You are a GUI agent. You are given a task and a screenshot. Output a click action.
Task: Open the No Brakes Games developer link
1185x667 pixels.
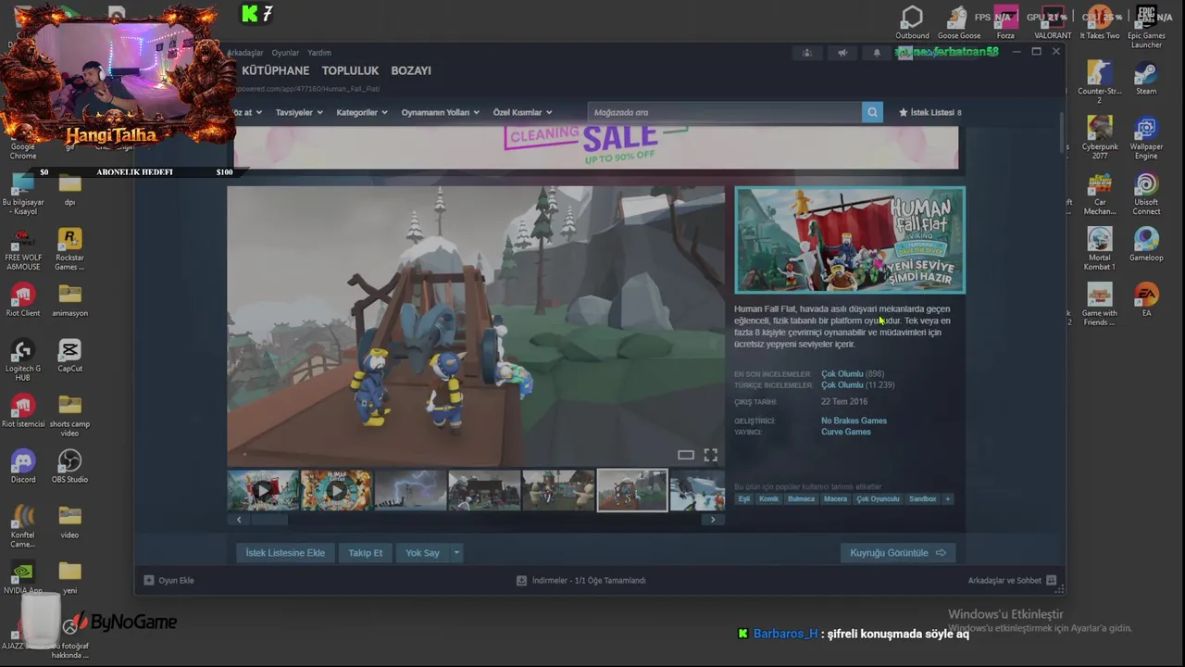[x=854, y=421]
